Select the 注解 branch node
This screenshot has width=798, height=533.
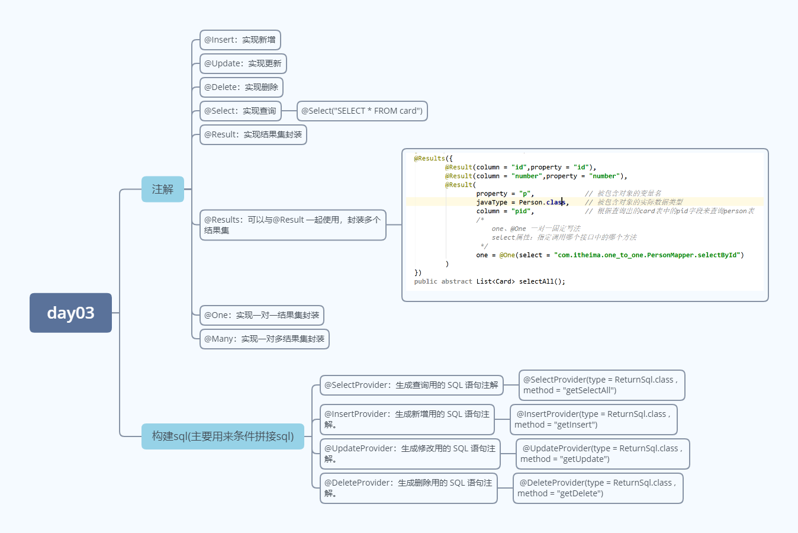(163, 189)
